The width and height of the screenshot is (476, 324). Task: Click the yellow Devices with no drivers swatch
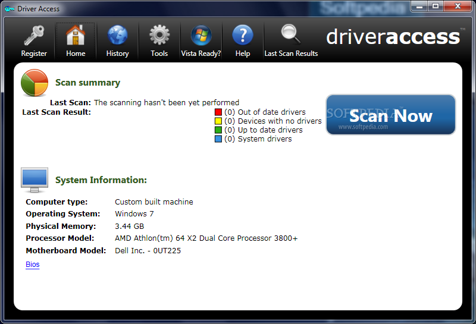[x=218, y=121]
